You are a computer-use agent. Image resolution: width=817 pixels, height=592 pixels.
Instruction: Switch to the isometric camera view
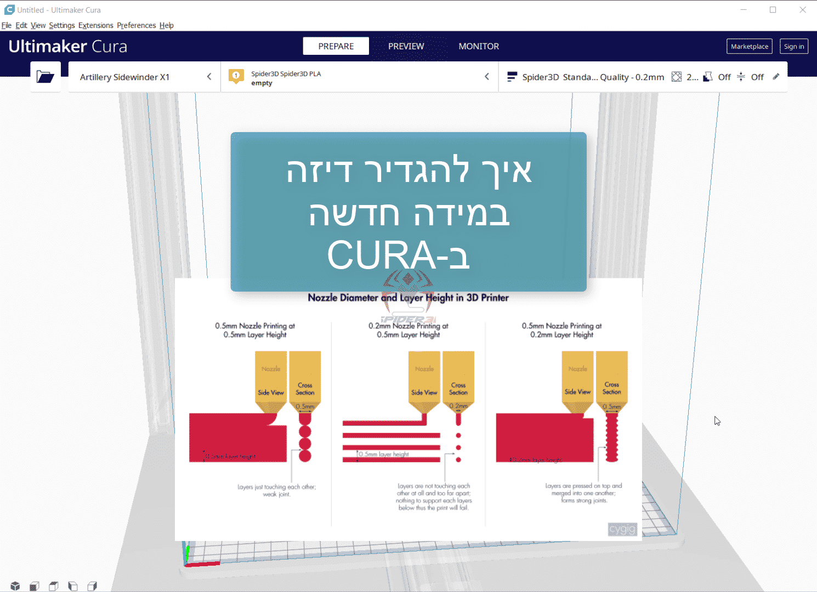pyautogui.click(x=15, y=585)
